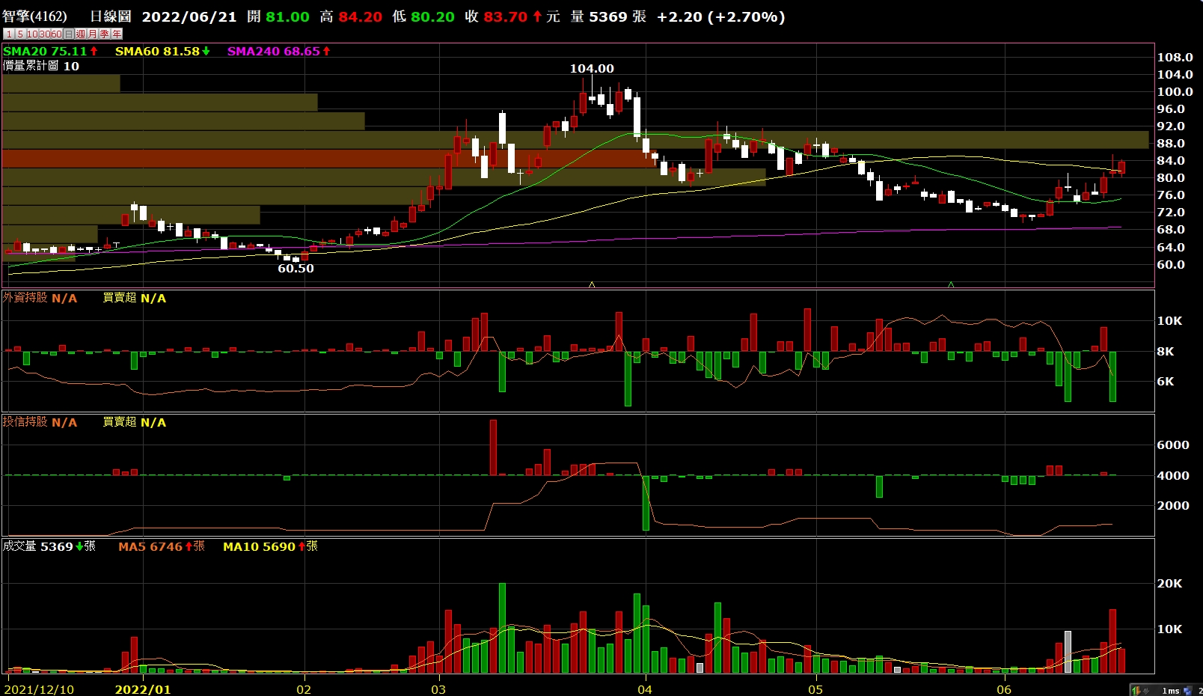Screen dimensions: 1203x696
Task: Click the 2022/06/21 date in header
Action: click(x=189, y=16)
